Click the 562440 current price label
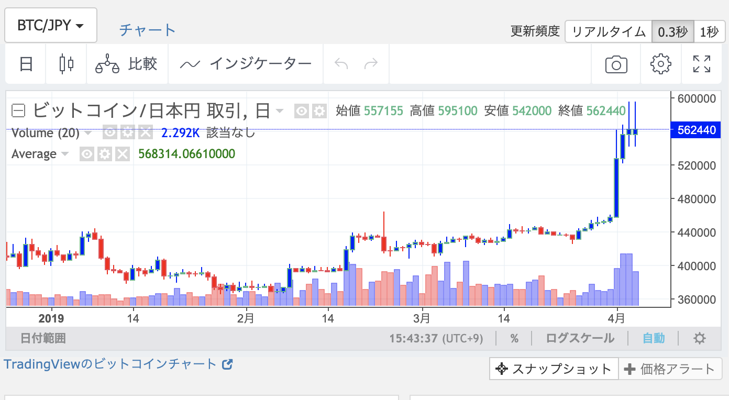 point(697,130)
